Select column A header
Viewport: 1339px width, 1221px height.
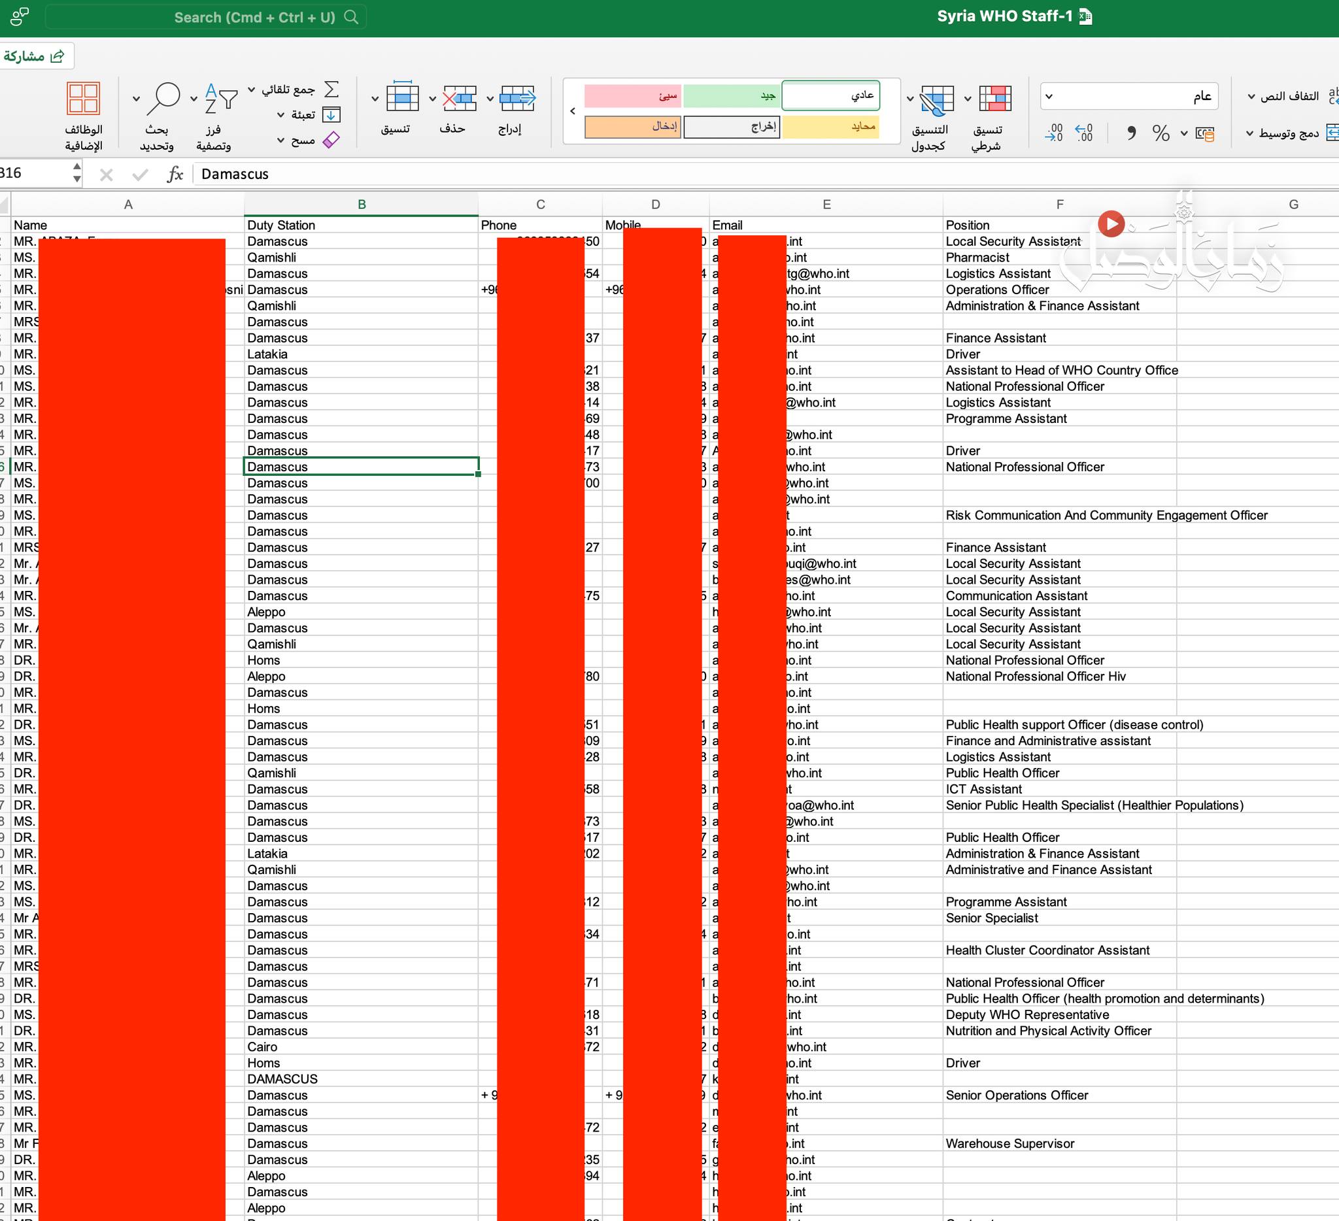(128, 205)
